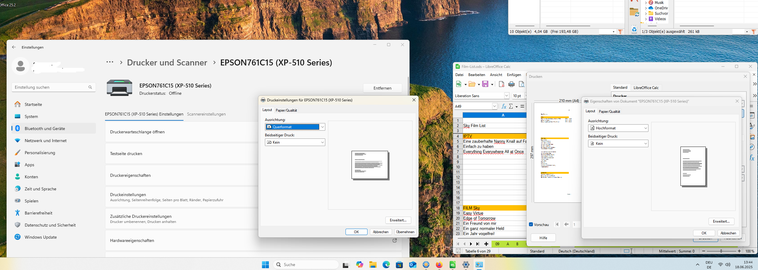Expand the Videos tree node
Viewport: 758px width, 270px height.
pos(646,19)
